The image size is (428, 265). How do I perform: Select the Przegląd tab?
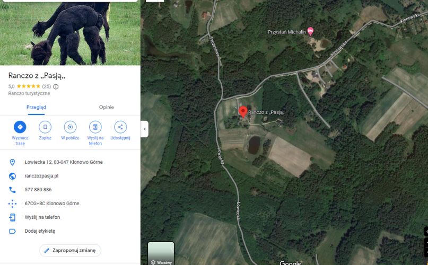click(36, 107)
